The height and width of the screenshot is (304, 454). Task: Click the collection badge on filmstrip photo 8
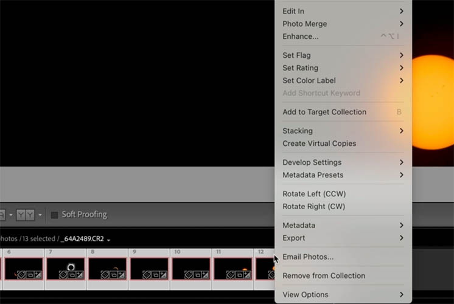coord(114,274)
